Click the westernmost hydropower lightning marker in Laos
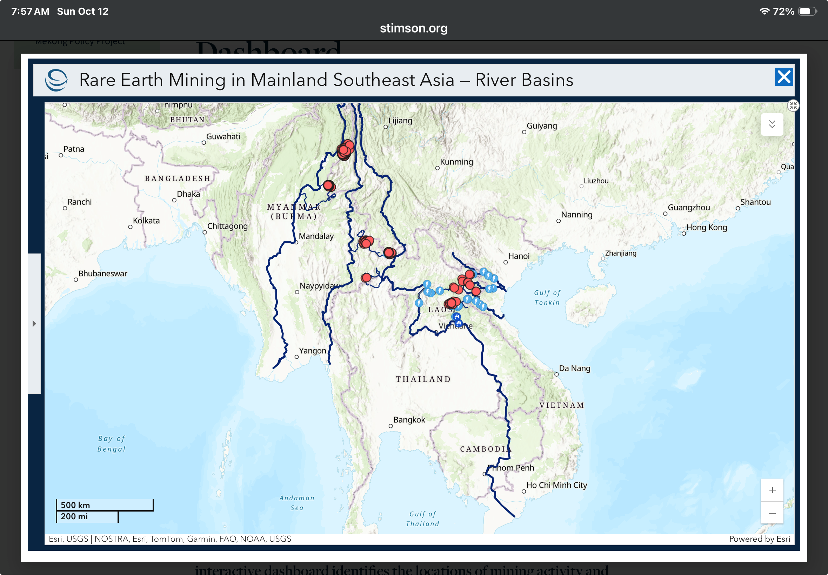 pos(419,303)
